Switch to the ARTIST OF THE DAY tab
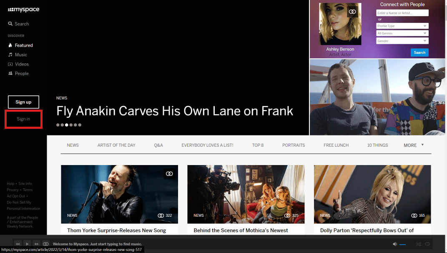 pyautogui.click(x=116, y=145)
